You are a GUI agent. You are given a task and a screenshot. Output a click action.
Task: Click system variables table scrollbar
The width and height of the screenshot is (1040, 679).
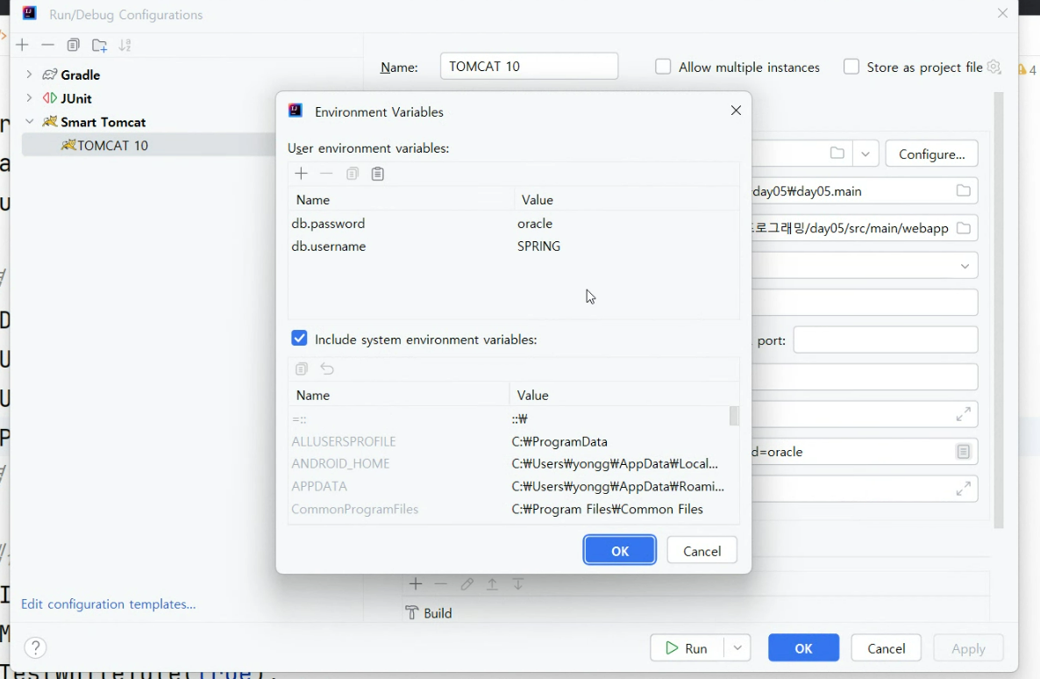[734, 416]
